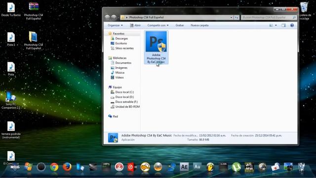
Task: Select the Photoshop CS4 Full Español WinRAR archive
Action: pyautogui.click(x=34, y=11)
